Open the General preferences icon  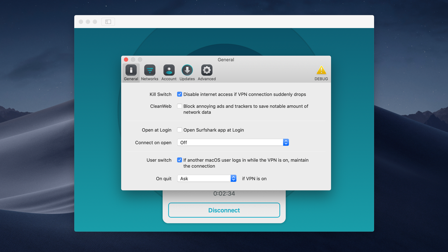131,72
